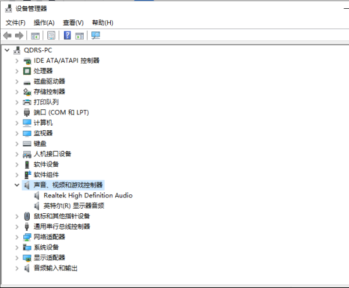Open the 帮助(H) menu

103,23
